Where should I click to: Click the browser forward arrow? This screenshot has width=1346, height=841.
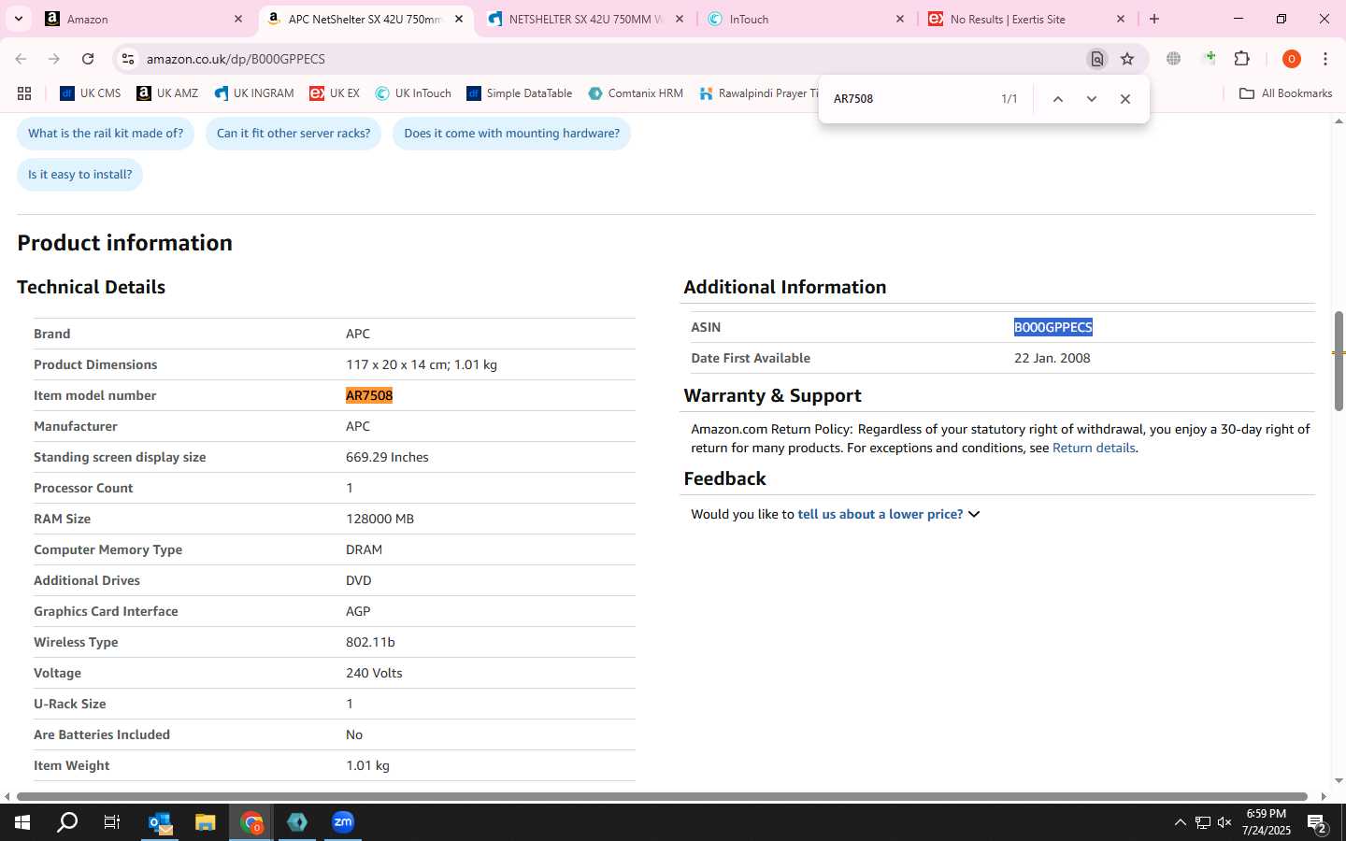click(x=54, y=59)
